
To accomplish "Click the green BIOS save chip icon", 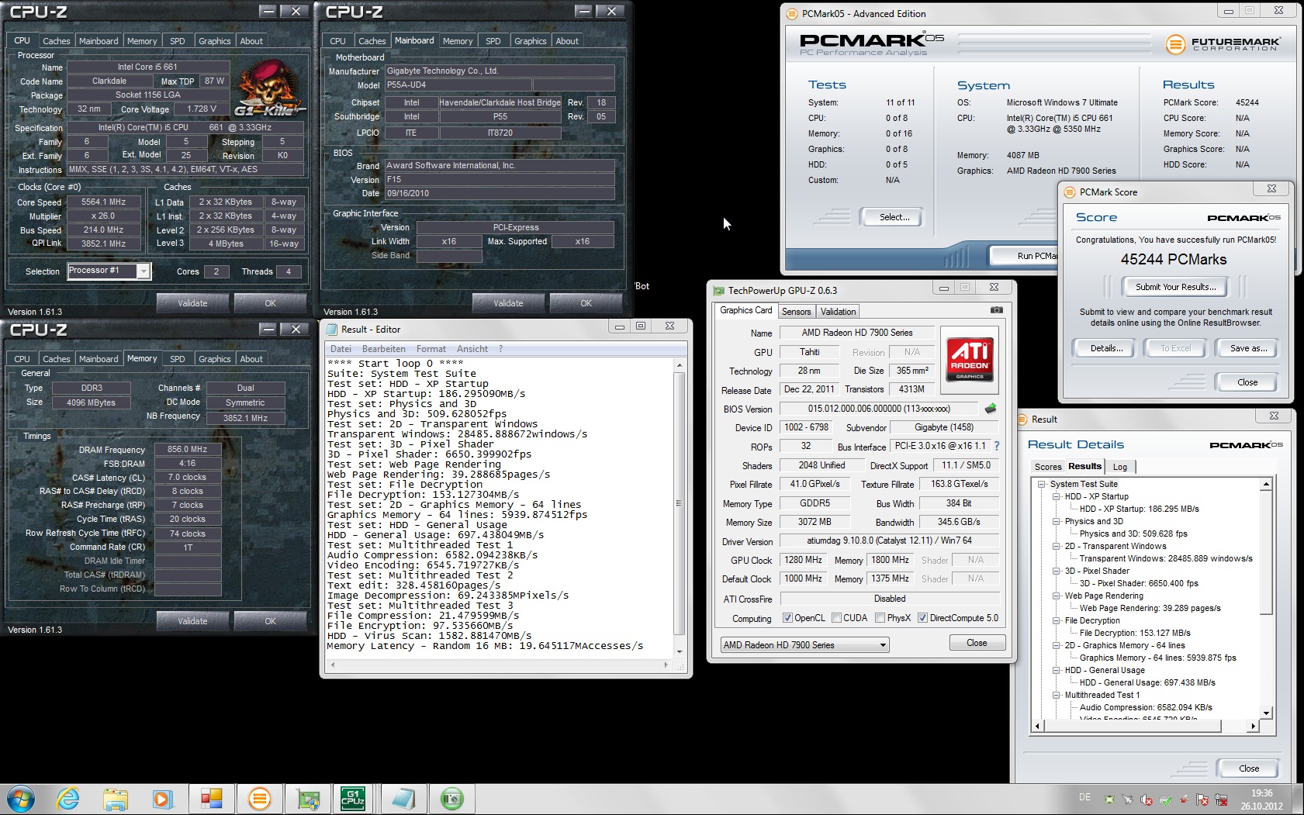I will [x=991, y=408].
